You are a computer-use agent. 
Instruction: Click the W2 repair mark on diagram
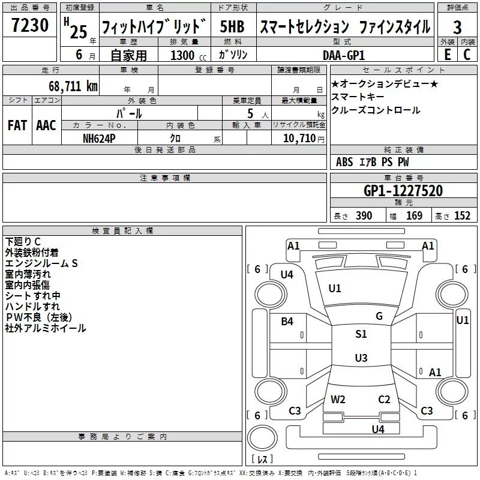(338, 400)
